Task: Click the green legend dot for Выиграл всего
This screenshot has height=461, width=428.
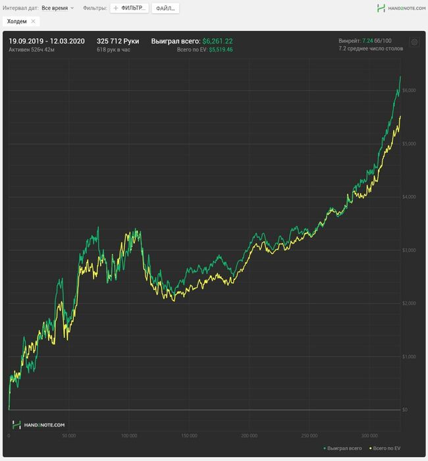Action: click(325, 448)
